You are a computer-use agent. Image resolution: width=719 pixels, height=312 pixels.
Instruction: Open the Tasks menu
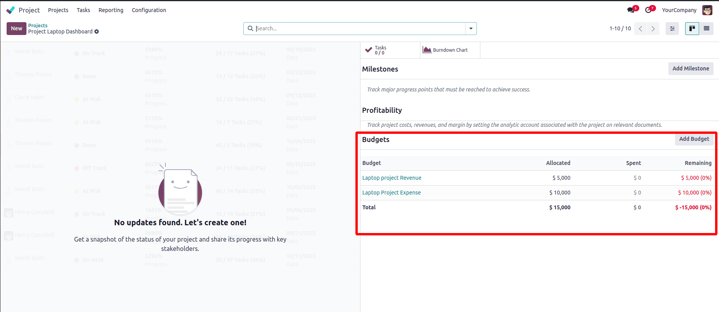83,10
